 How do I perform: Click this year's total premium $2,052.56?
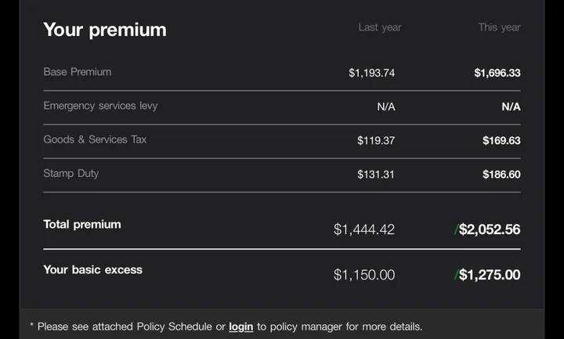tap(490, 229)
